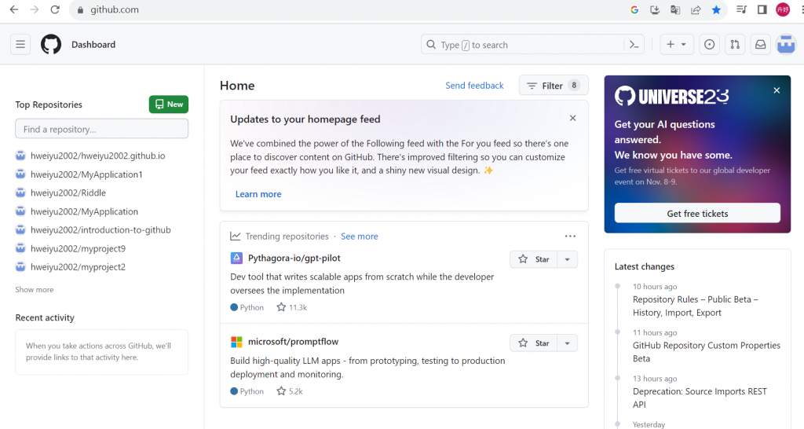Open the user profile avatar menu
804x429 pixels.
pos(785,45)
